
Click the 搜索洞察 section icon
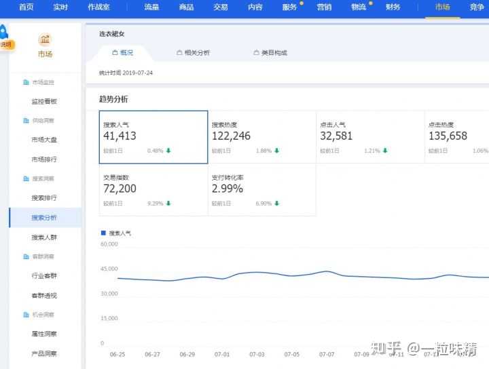coord(26,178)
